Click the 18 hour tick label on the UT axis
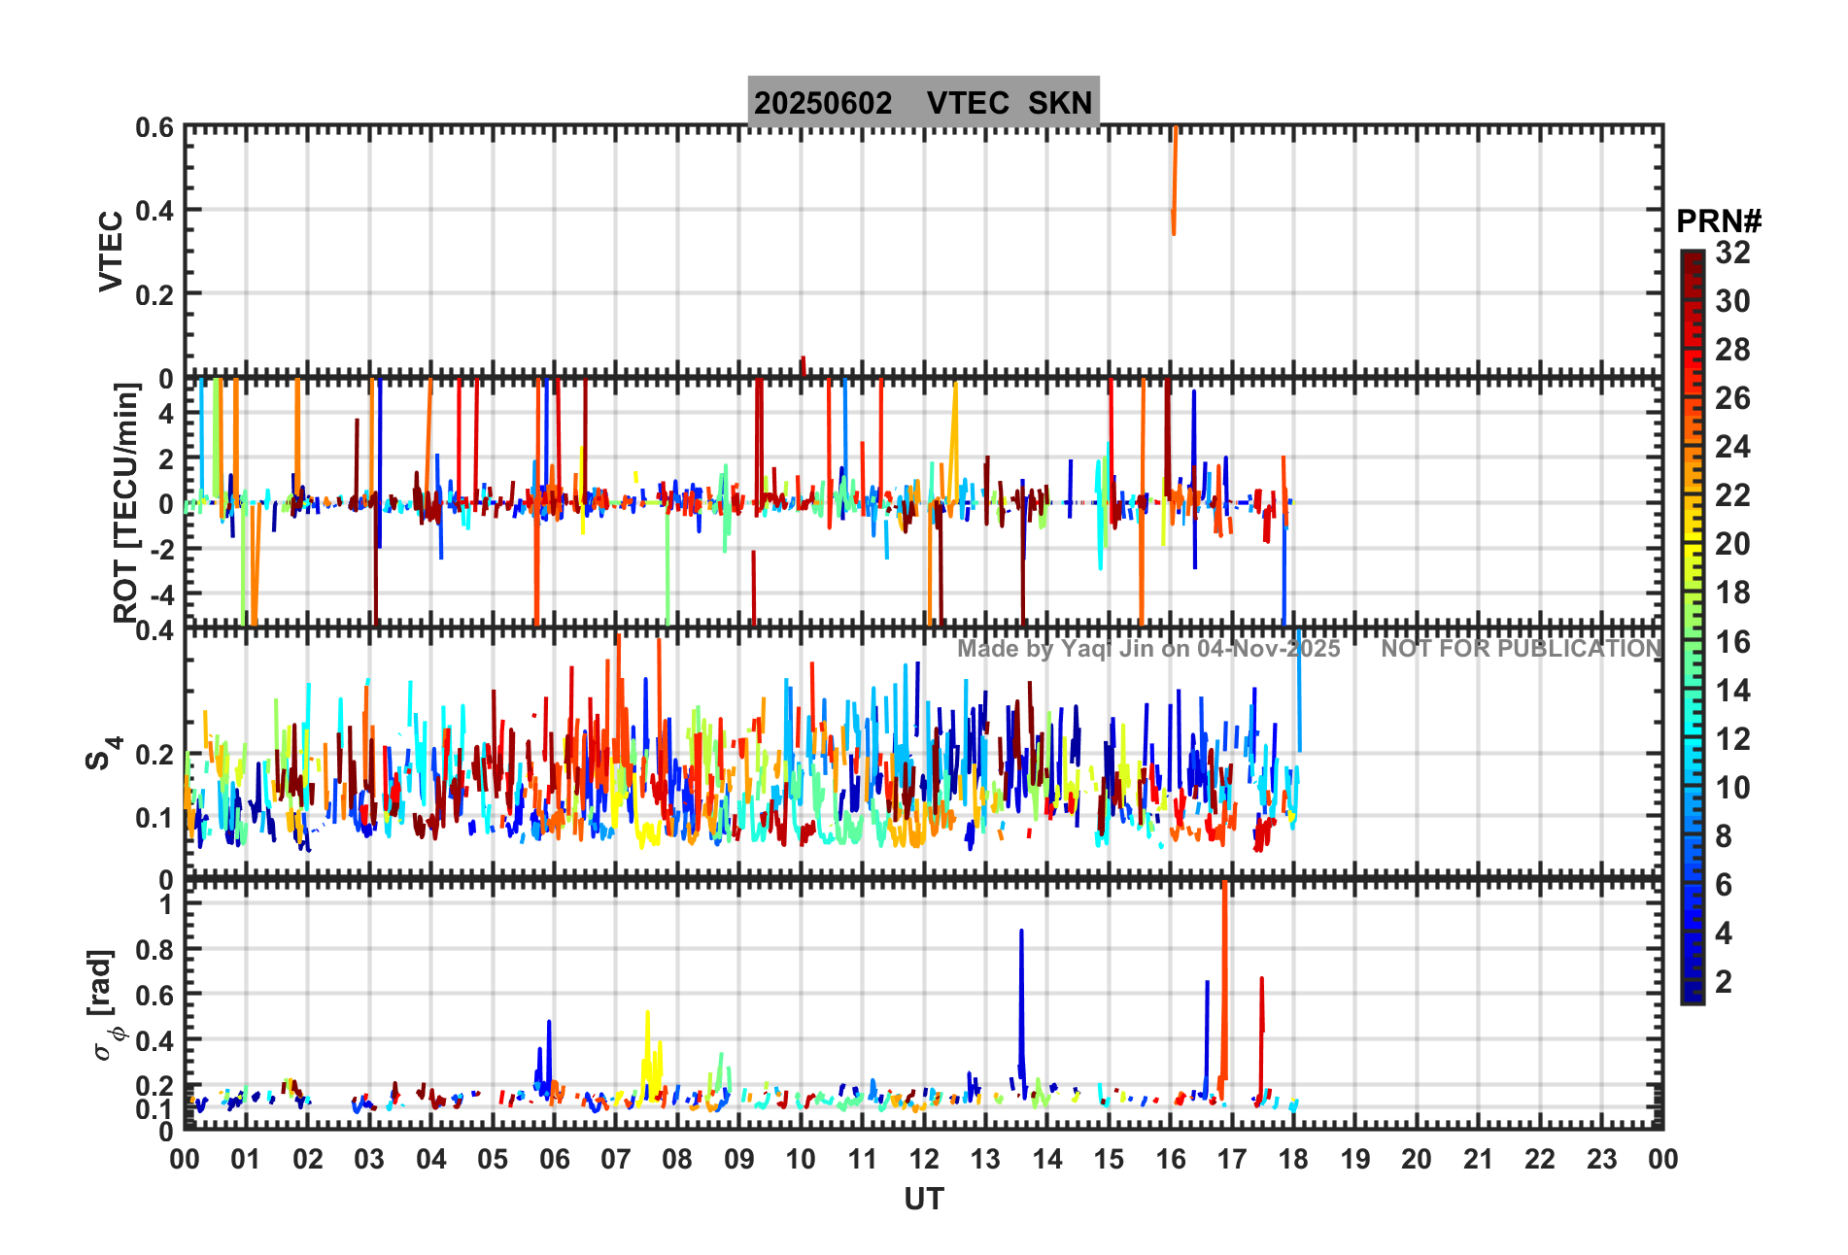This screenshot has height=1255, width=1848. 1293,1159
